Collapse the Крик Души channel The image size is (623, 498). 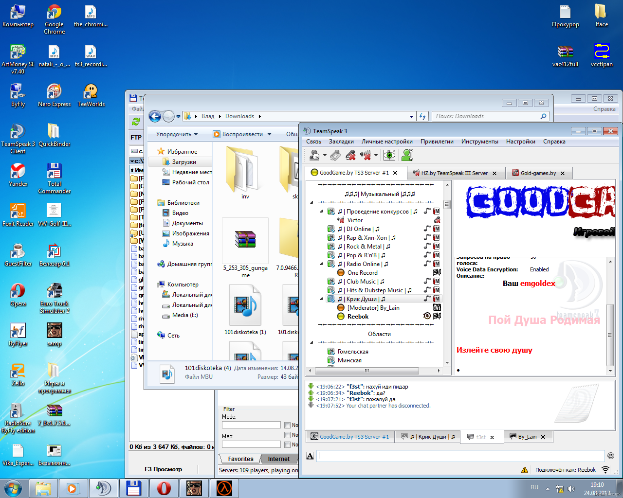pyautogui.click(x=321, y=299)
